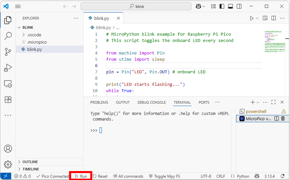Open the Copilot chat icon in title bar
The image size is (290, 180).
click(x=198, y=7)
